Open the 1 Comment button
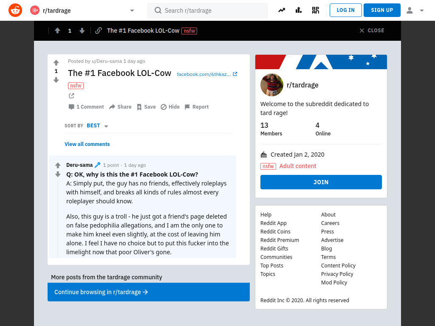This screenshot has width=435, height=326. click(x=86, y=107)
